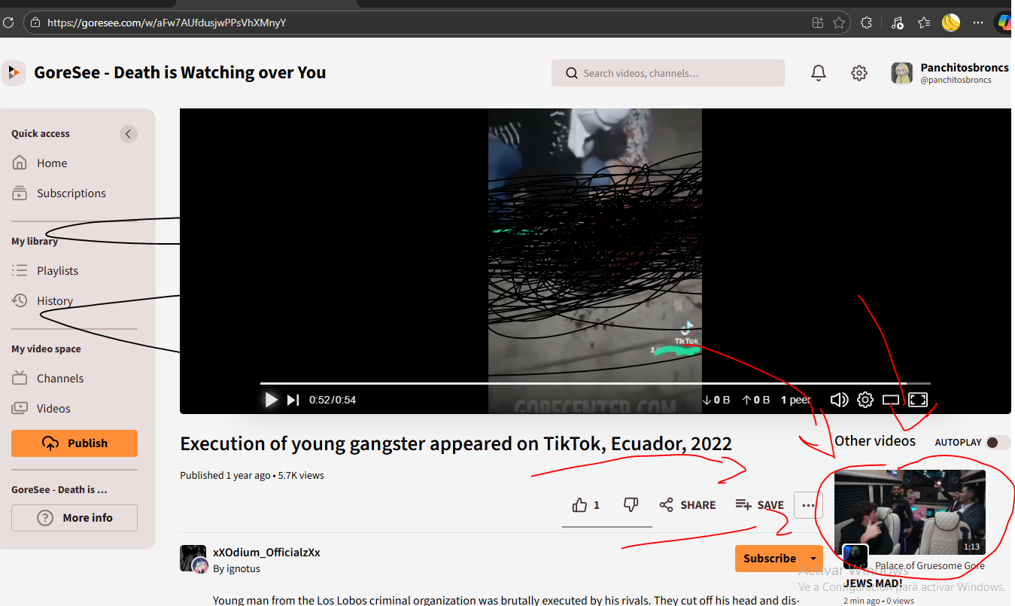Collapse the Quick access sidebar

pos(129,134)
